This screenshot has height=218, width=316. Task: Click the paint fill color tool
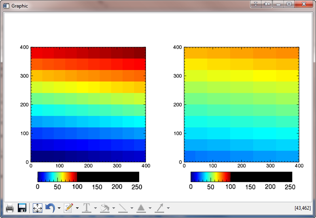click(x=104, y=208)
